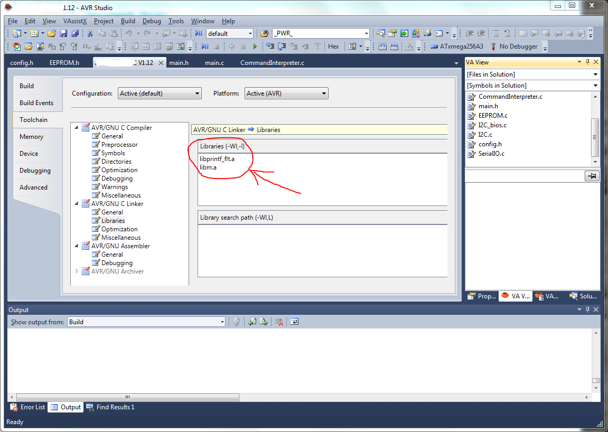Click the Cut scissors icon
608x432 pixels.
[90, 33]
